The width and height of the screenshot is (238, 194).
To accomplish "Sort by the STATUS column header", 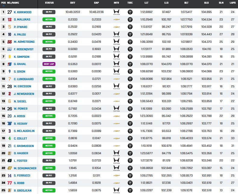I will pyautogui.click(x=49, y=3).
